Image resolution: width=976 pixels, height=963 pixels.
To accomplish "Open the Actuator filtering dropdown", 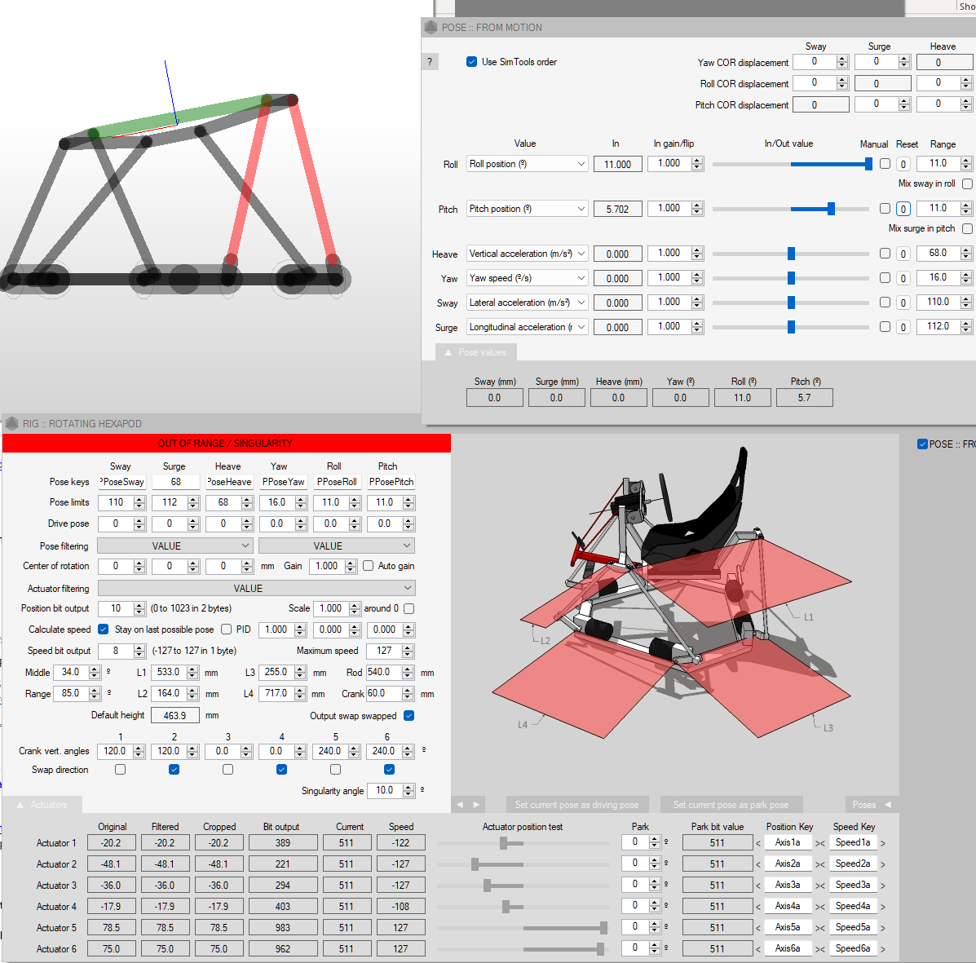I will click(x=256, y=588).
